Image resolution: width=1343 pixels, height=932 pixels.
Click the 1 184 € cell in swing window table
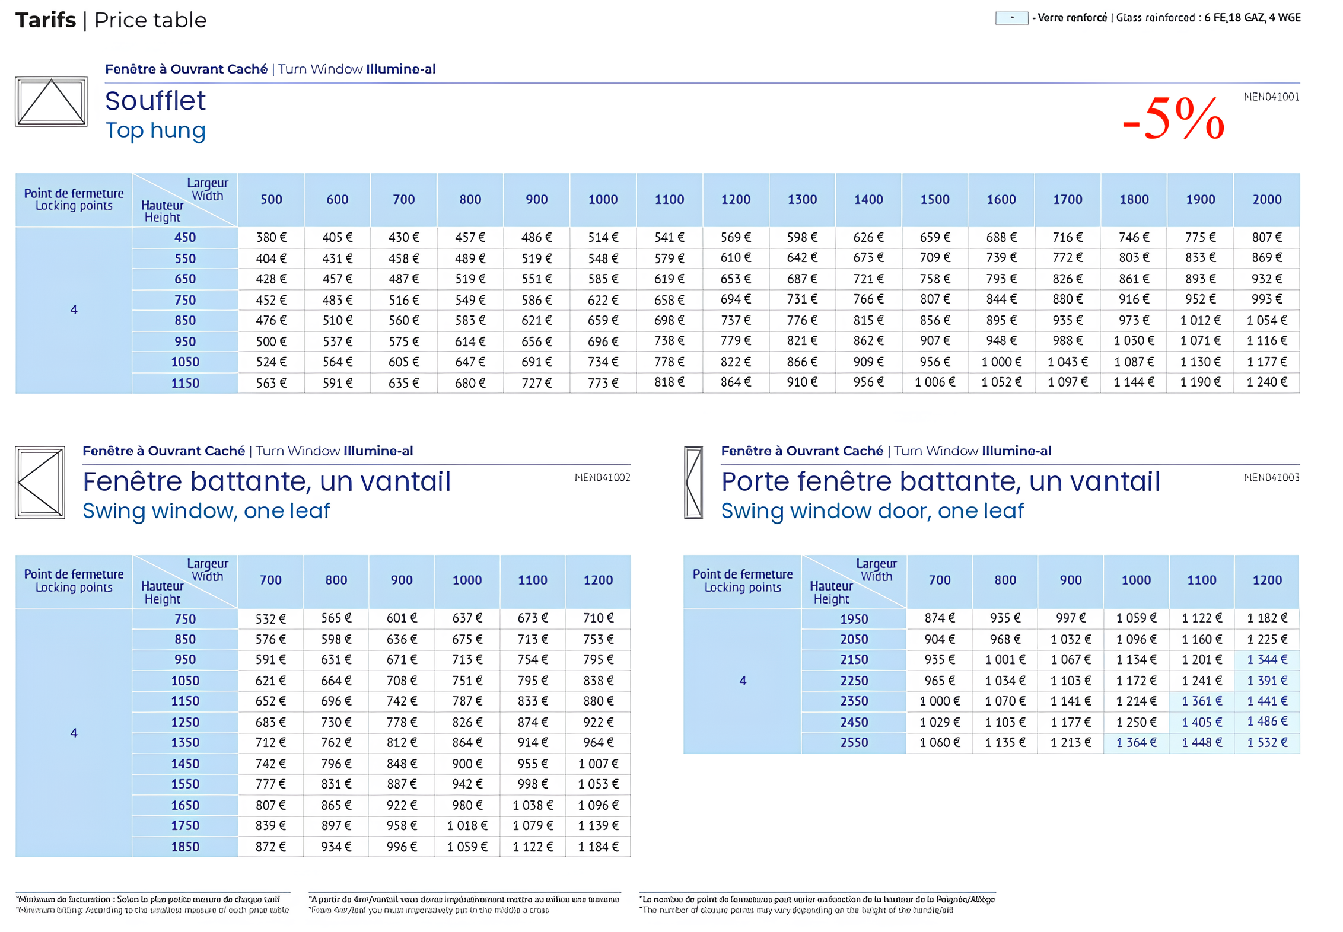pyautogui.click(x=598, y=847)
